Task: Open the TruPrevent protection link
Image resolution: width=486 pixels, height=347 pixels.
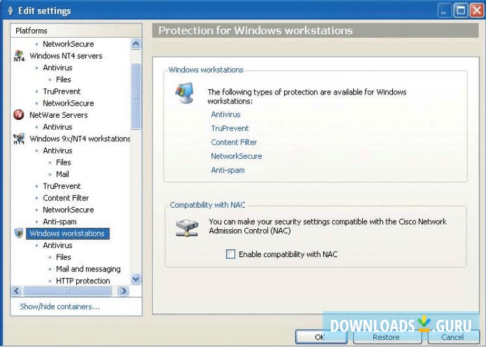Action: tap(230, 128)
